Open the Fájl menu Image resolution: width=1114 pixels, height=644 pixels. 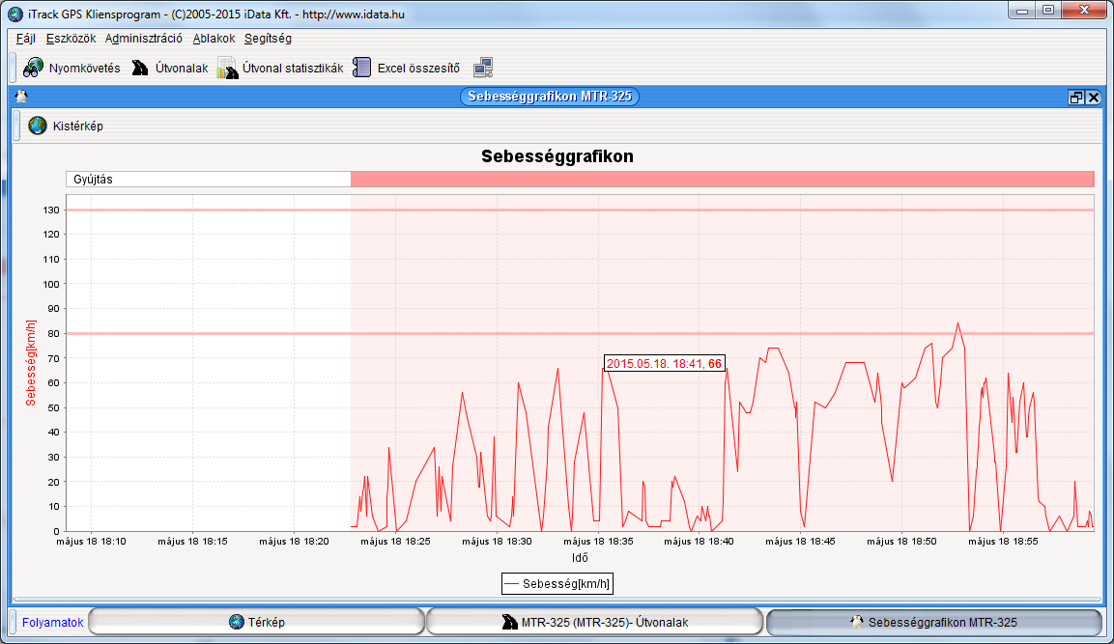pyautogui.click(x=26, y=39)
